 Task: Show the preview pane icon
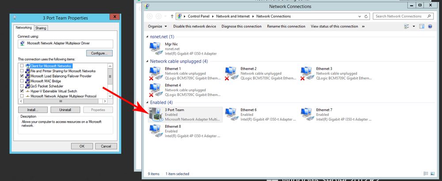[422, 26]
